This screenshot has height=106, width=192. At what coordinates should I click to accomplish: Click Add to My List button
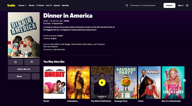click(24, 69)
